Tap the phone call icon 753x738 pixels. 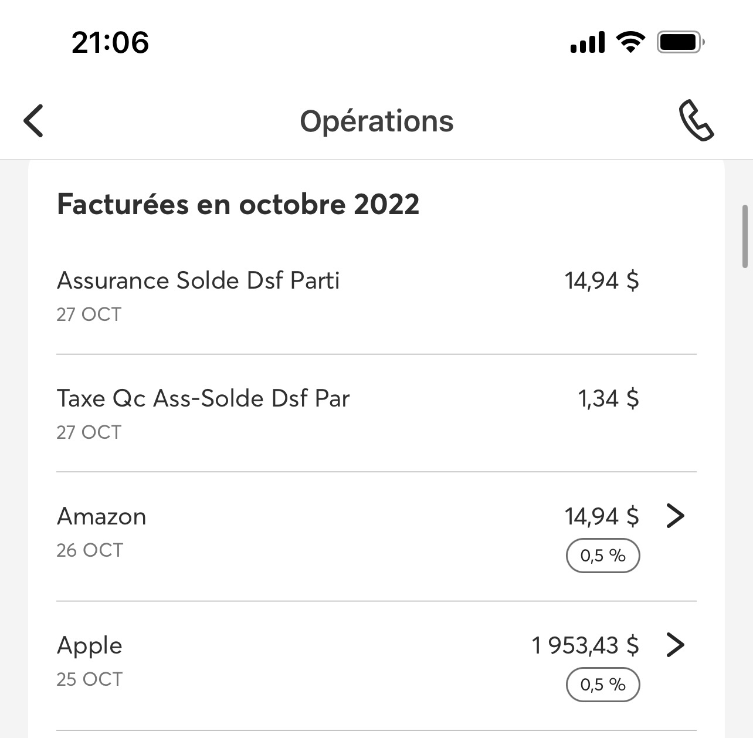click(x=696, y=121)
